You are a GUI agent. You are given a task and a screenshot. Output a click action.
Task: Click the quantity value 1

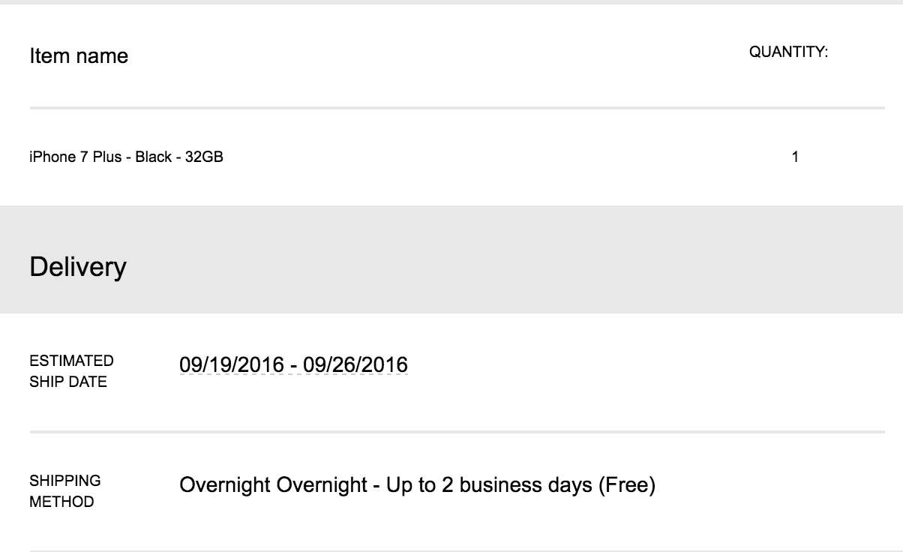(795, 157)
